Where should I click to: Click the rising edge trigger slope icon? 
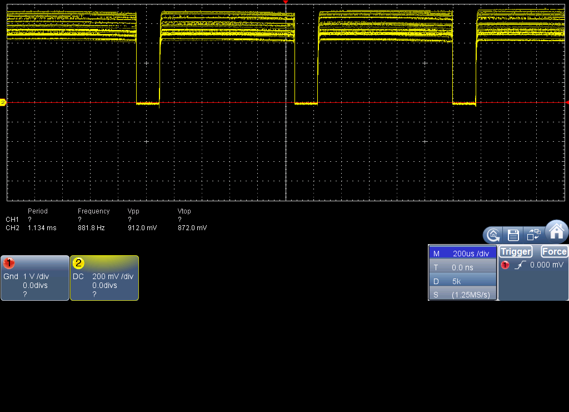click(x=520, y=265)
